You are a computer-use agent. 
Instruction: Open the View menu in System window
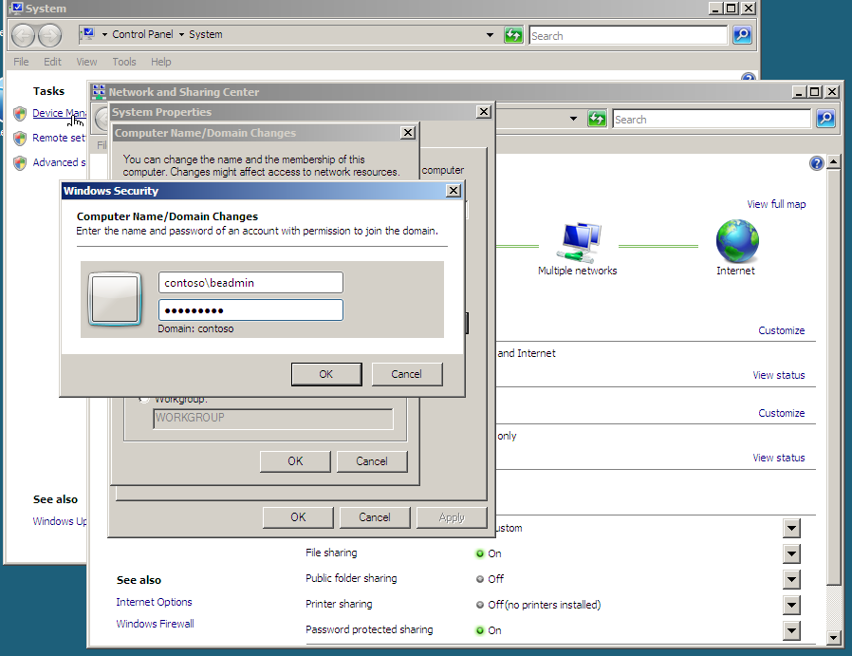click(86, 62)
